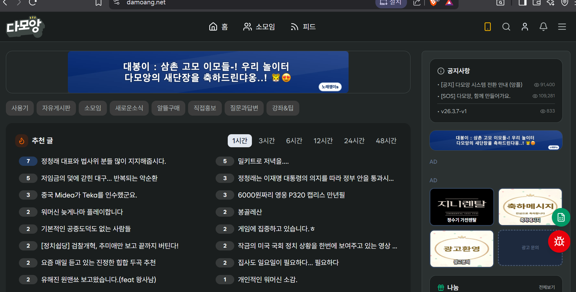
Task: Click the Brave shield icon
Action: 433,3
